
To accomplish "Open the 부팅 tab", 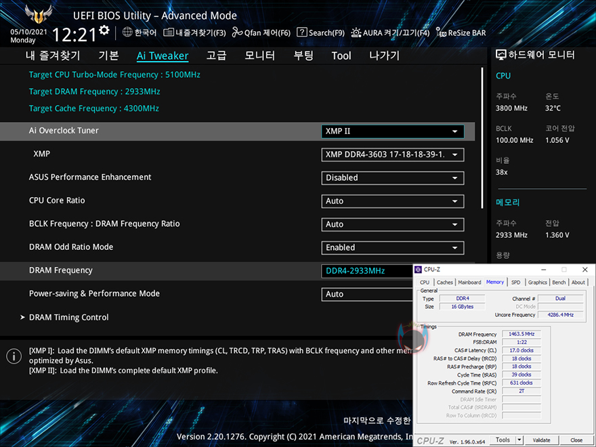I will click(x=303, y=56).
